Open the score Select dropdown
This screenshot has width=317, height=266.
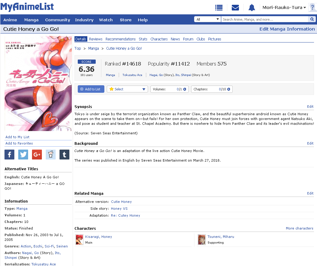click(x=127, y=89)
